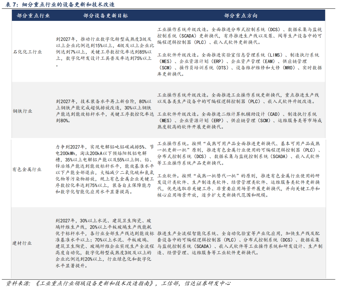This screenshot has width=337, height=288.
Task: Select the 部分设备更新目标 column header
Action: pos(106,16)
